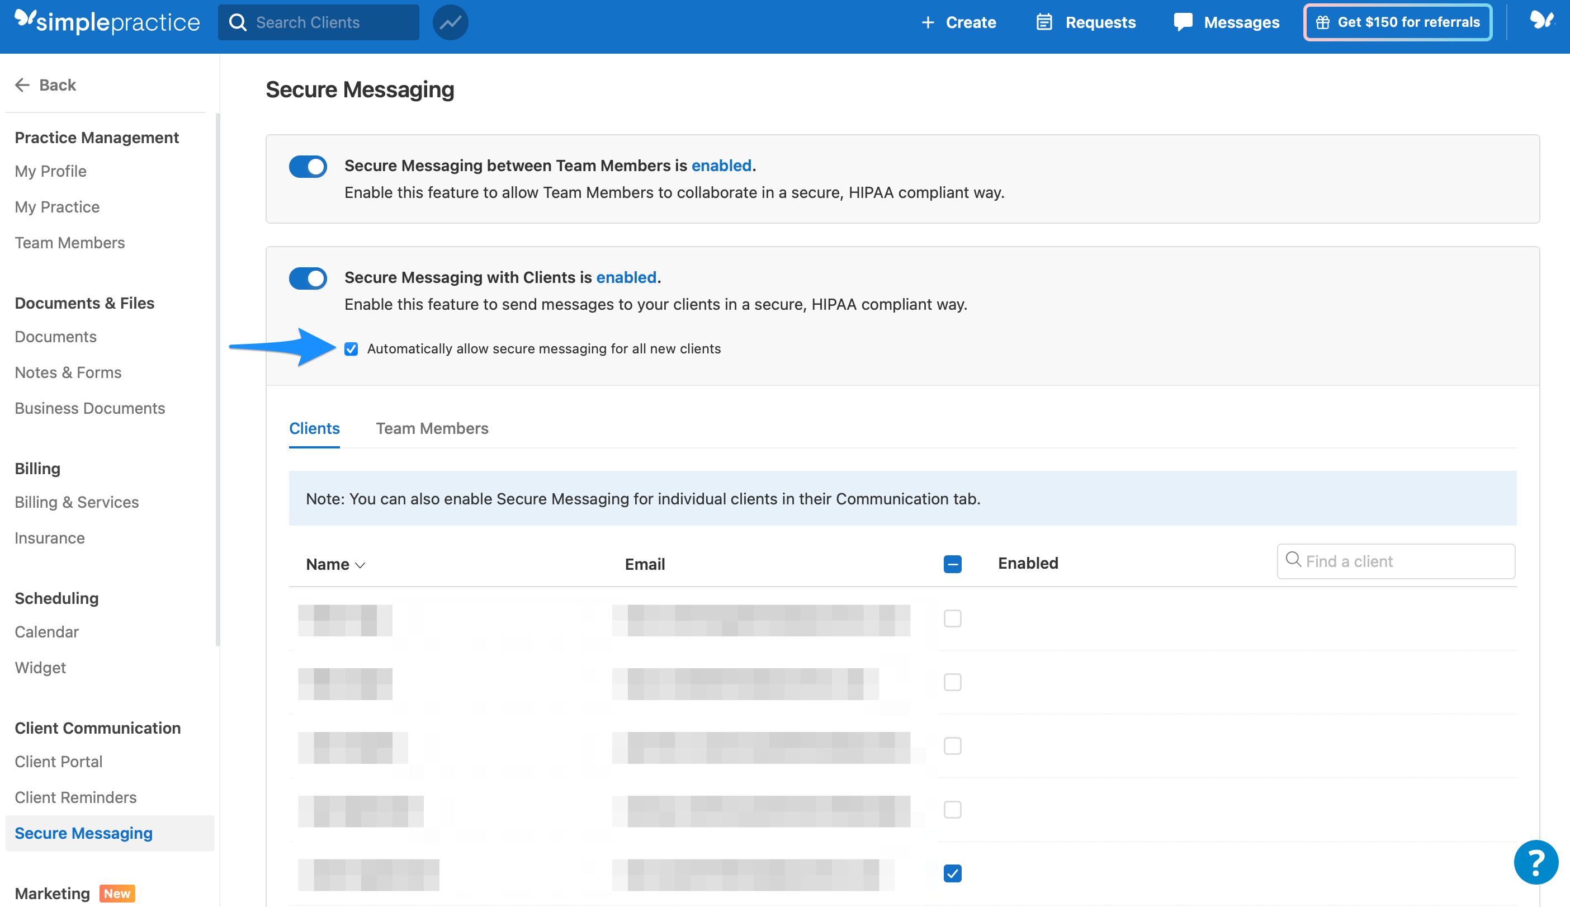This screenshot has height=907, width=1570.
Task: Disable Secure Messaging between Team Members toggle
Action: [308, 166]
